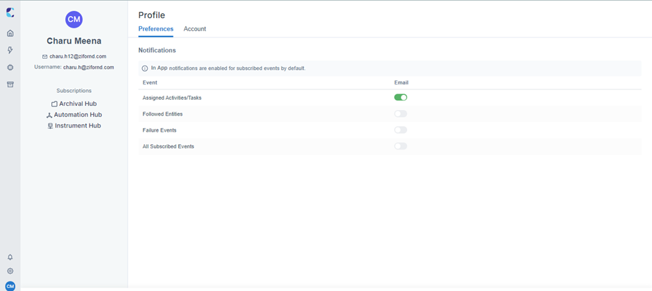Click the info icon in notifications banner
Screen dimensions: 652x291
145,69
